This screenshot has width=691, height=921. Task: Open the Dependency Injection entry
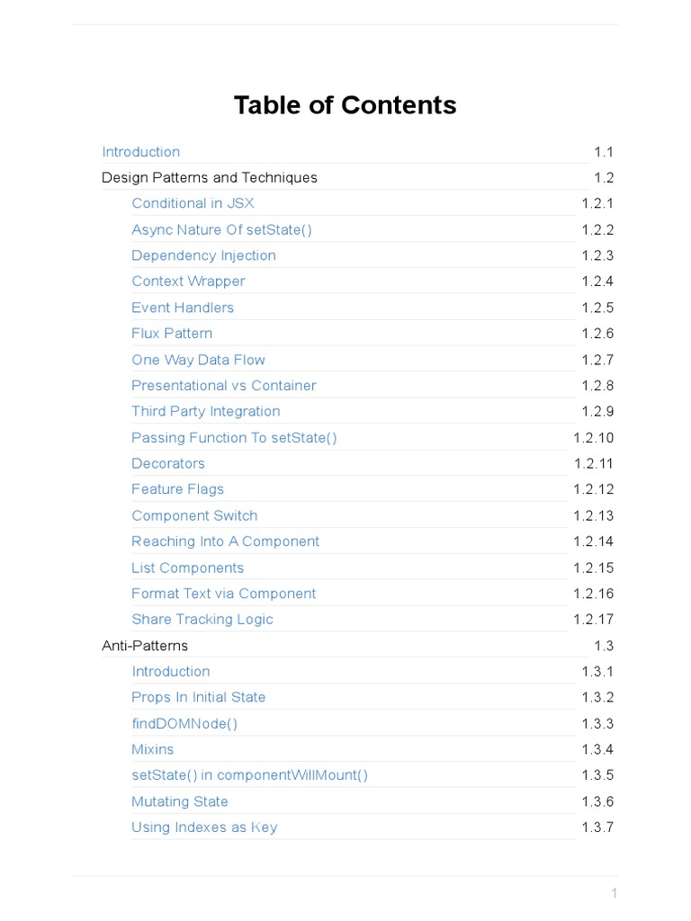(203, 255)
